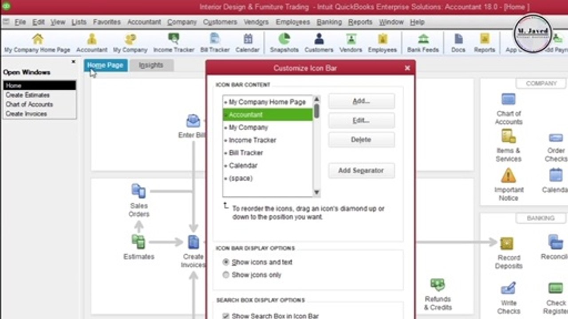Open the Banking menu
Screen dimensions: 568x319
pos(329,22)
